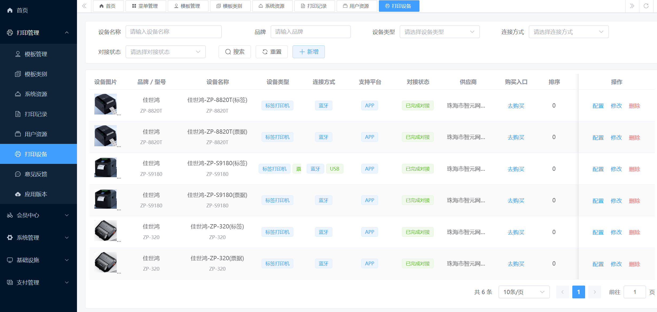Viewport: 657px width, 312px height.
Task: Click the USB tag in ZP-S9180(标签) row
Action: pos(335,169)
